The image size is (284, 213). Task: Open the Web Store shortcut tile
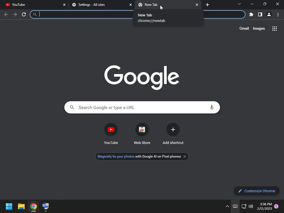pos(142,134)
